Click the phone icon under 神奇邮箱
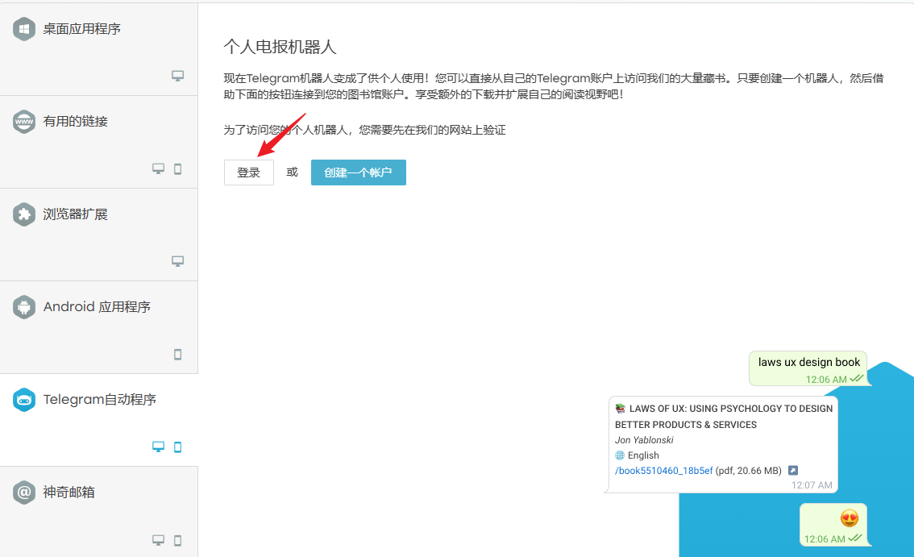 point(178,539)
